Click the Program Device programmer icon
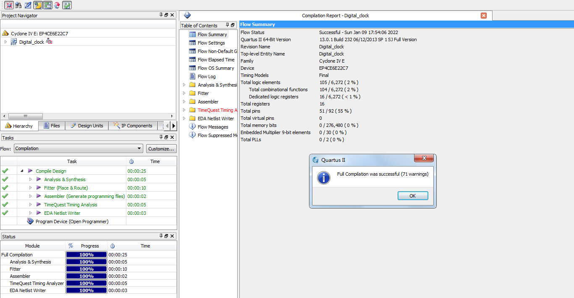The width and height of the screenshot is (574, 298). point(30,222)
